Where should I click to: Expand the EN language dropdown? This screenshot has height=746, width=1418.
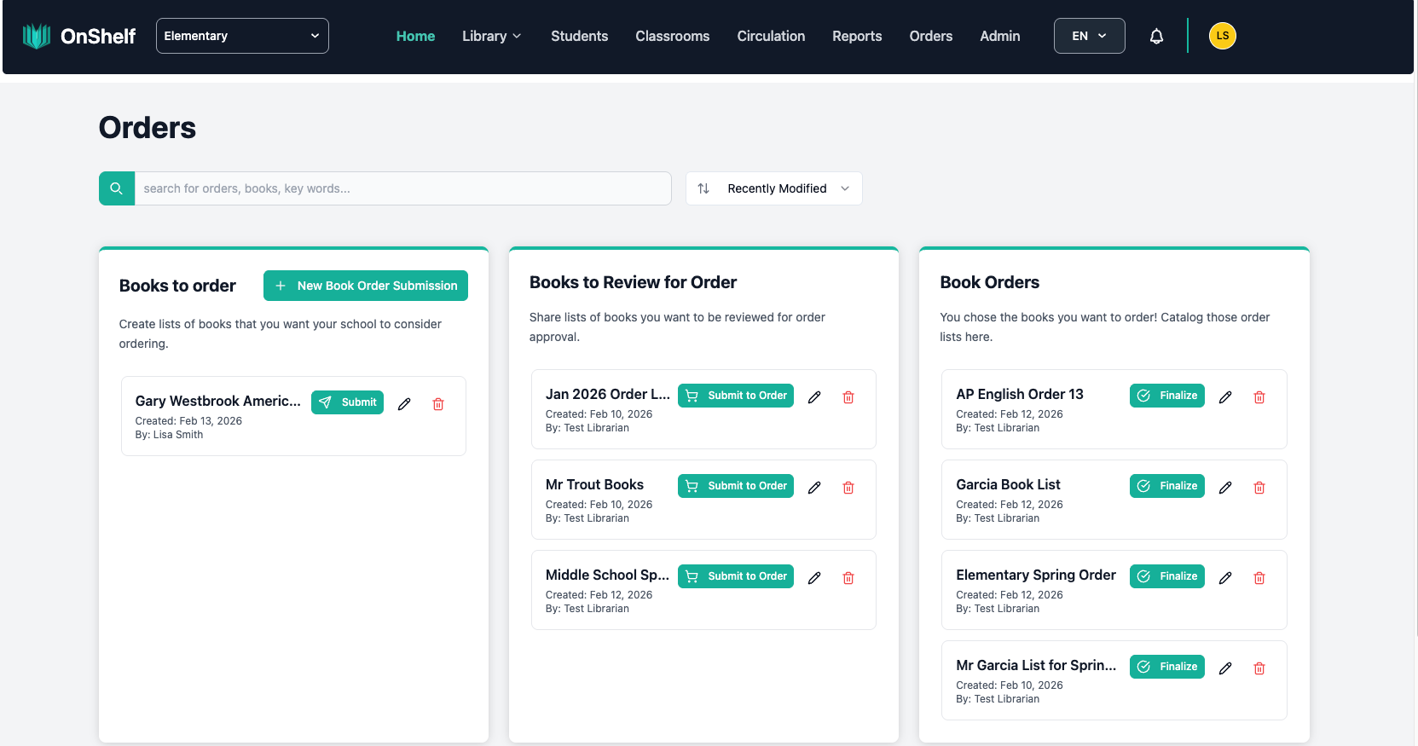(x=1089, y=36)
